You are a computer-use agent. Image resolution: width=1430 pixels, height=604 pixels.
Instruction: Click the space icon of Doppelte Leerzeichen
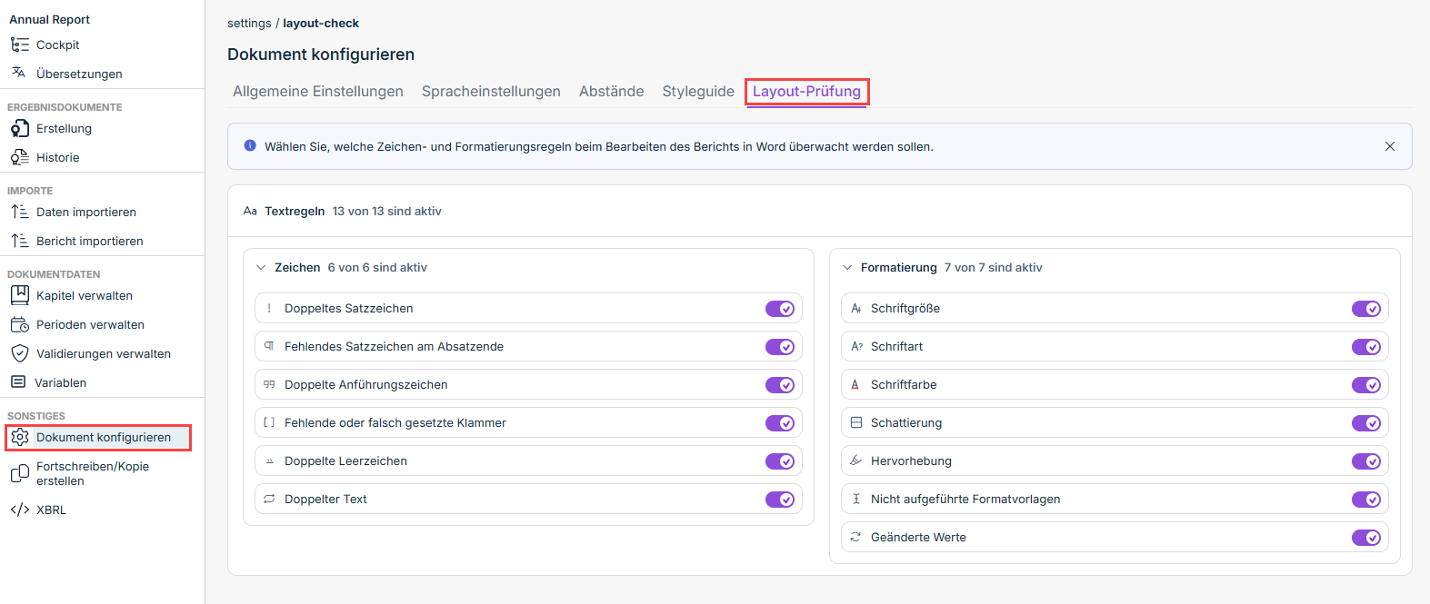[x=269, y=461]
